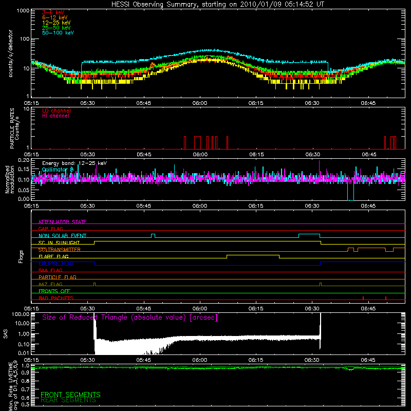Click the REAR SEGMENTS legend label
Viewport: 411px width, 411px height.
pos(68,400)
